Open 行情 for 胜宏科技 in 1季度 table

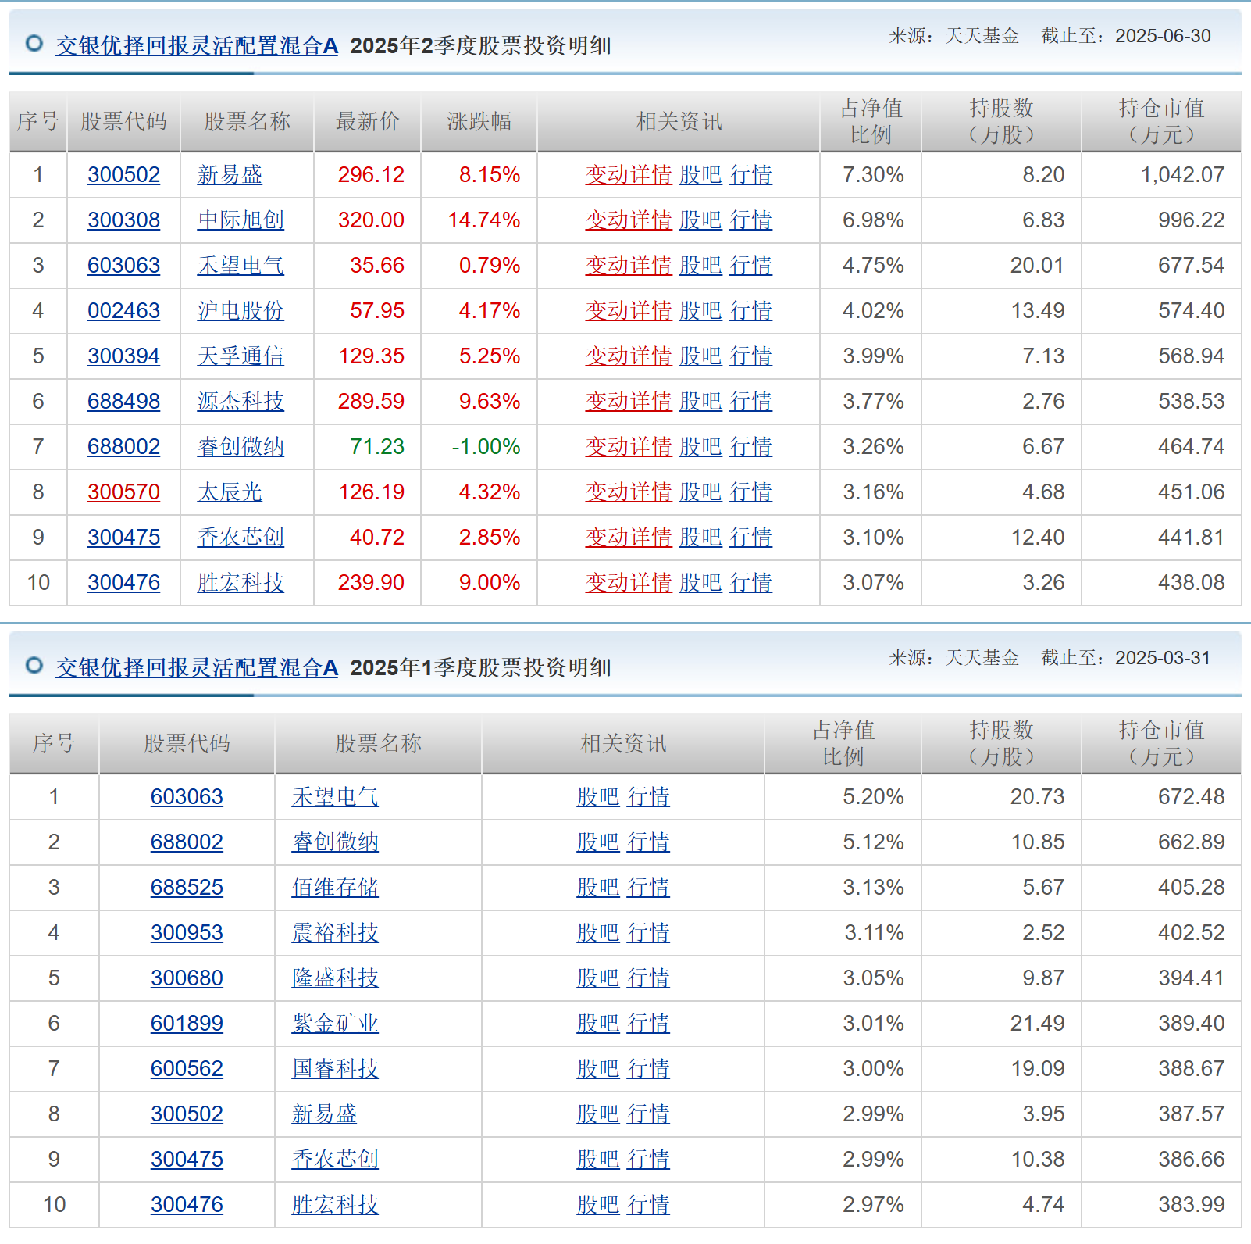click(x=648, y=1205)
